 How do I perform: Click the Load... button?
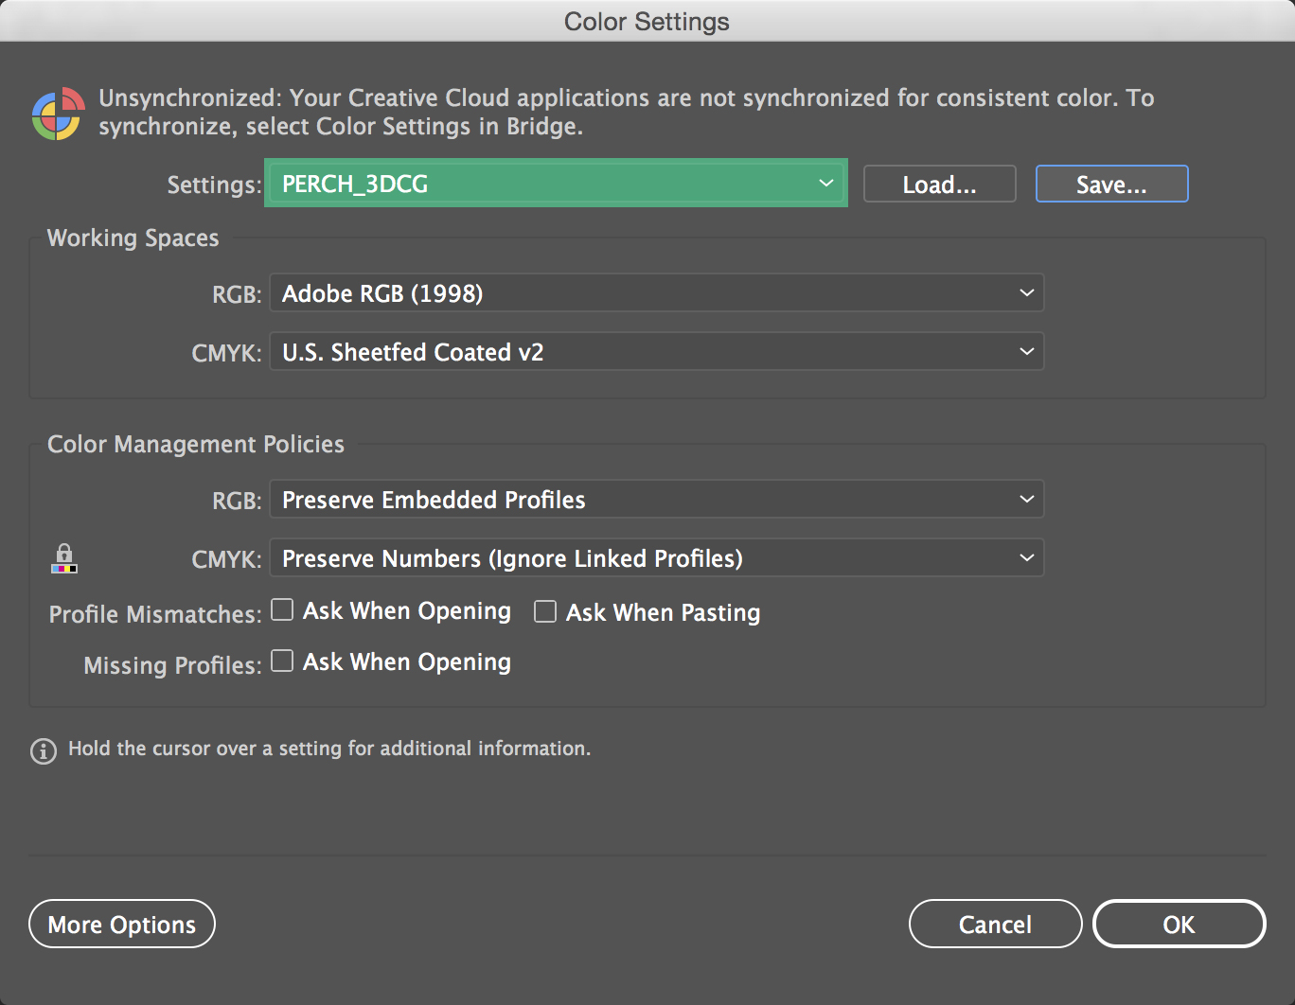(939, 185)
